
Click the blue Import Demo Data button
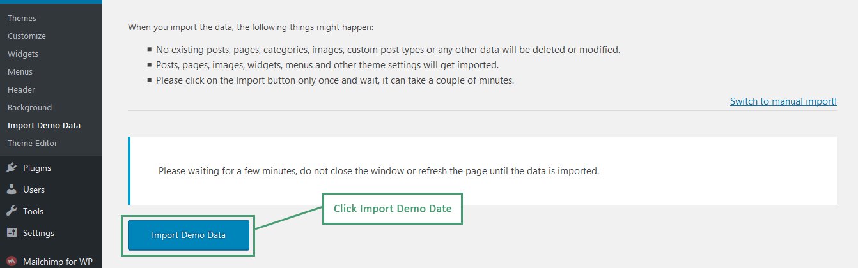click(189, 235)
